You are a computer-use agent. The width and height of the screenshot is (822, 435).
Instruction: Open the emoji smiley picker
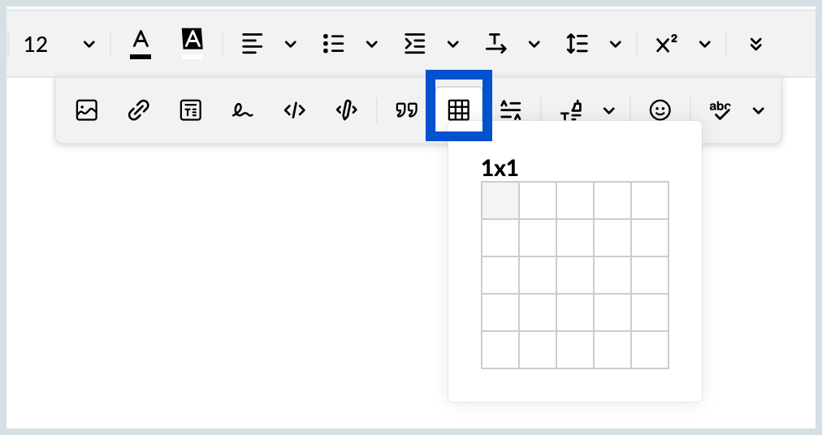point(660,110)
